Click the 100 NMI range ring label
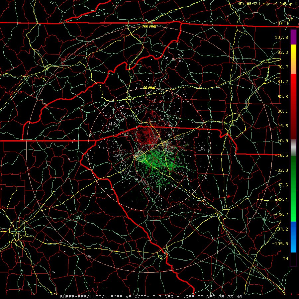The height and width of the screenshot is (299, 299). point(149,26)
